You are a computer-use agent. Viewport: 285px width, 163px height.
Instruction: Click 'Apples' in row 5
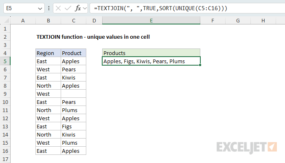(73, 61)
